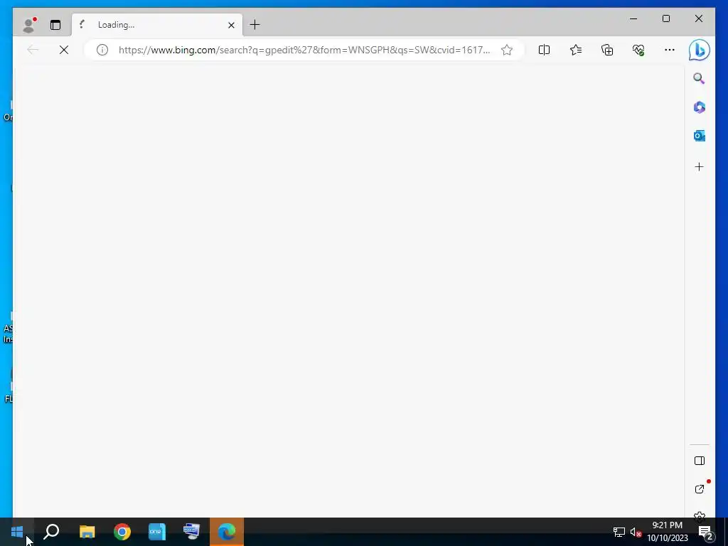Image resolution: width=728 pixels, height=546 pixels.
Task: Open Microsoft 365 in sidebar
Action: click(x=700, y=107)
